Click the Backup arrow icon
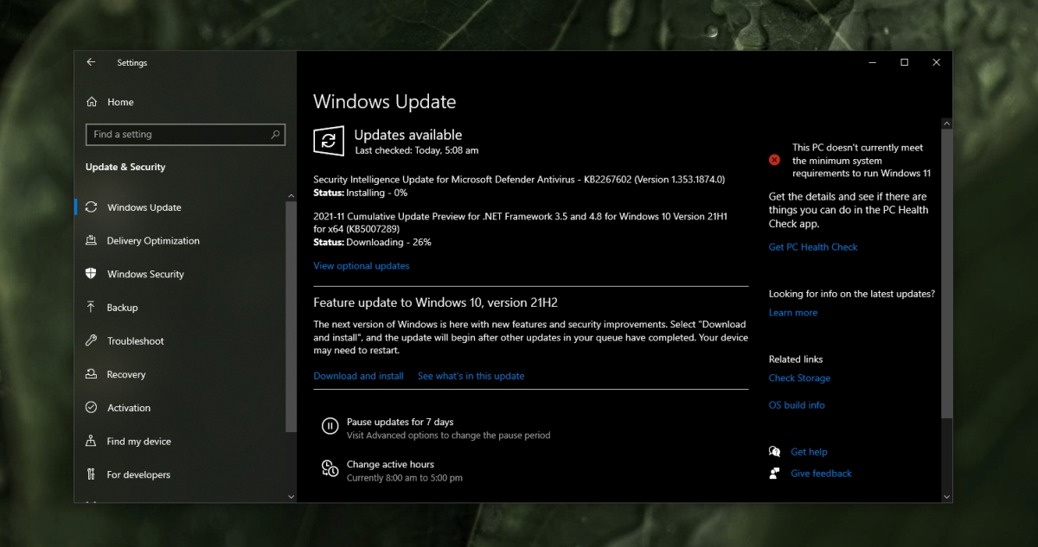 coord(91,308)
